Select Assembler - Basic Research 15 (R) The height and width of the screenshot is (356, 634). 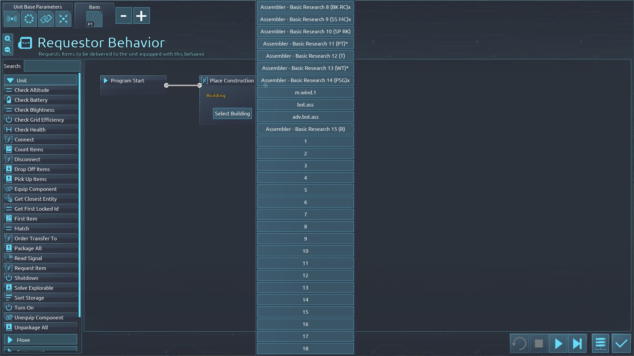305,129
